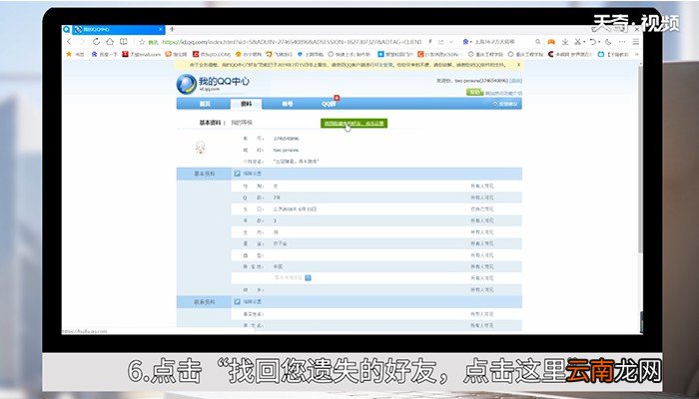Click the undo closed tab icon
The width and height of the screenshot is (699, 399).
click(592, 42)
